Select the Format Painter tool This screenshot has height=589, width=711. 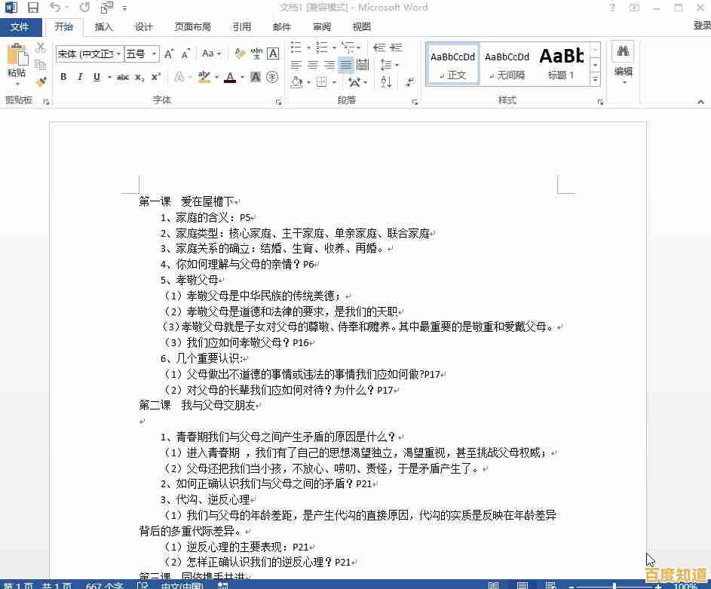[41, 80]
